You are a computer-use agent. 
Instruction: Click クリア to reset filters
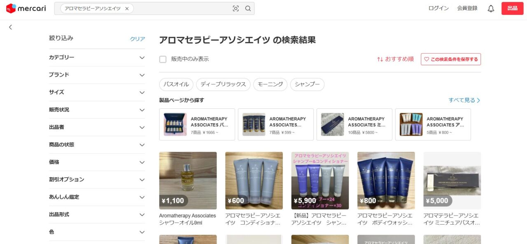(x=138, y=39)
